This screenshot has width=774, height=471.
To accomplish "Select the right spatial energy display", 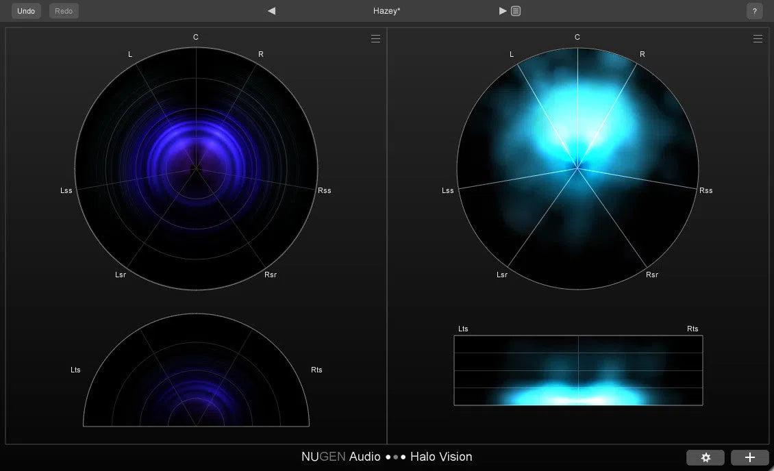I will point(577,168).
